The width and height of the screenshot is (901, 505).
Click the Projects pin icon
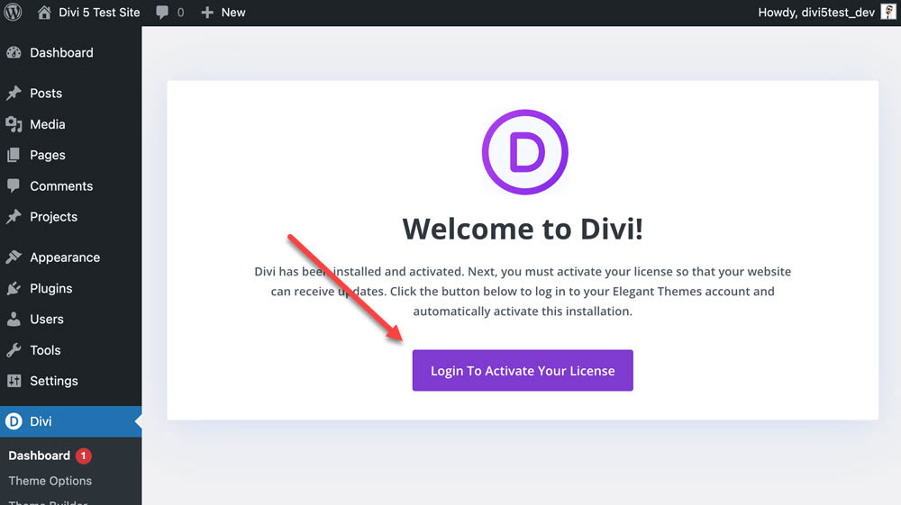click(x=14, y=216)
